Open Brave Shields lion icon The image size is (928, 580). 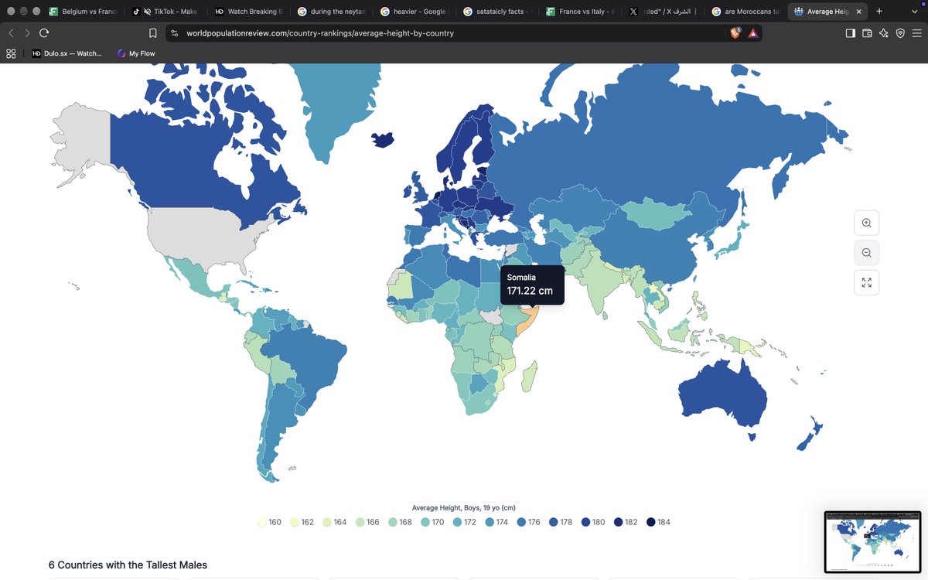pos(736,33)
